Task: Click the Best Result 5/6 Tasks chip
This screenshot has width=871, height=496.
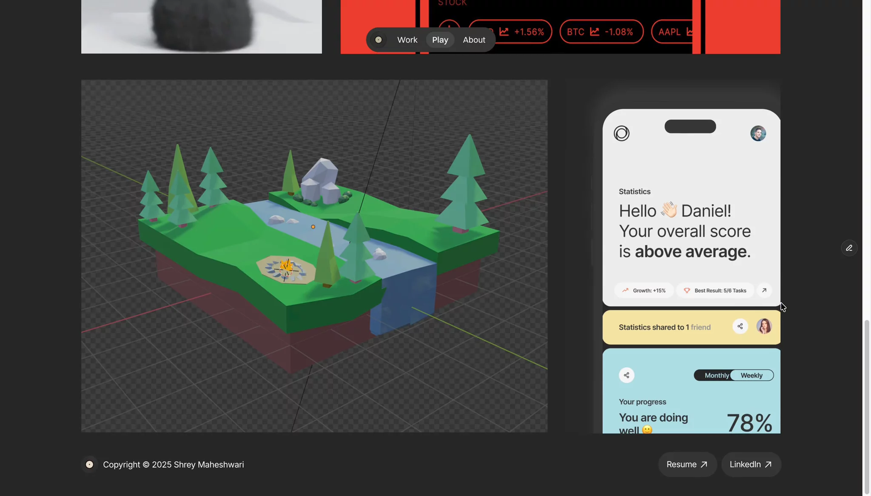Action: 715,291
